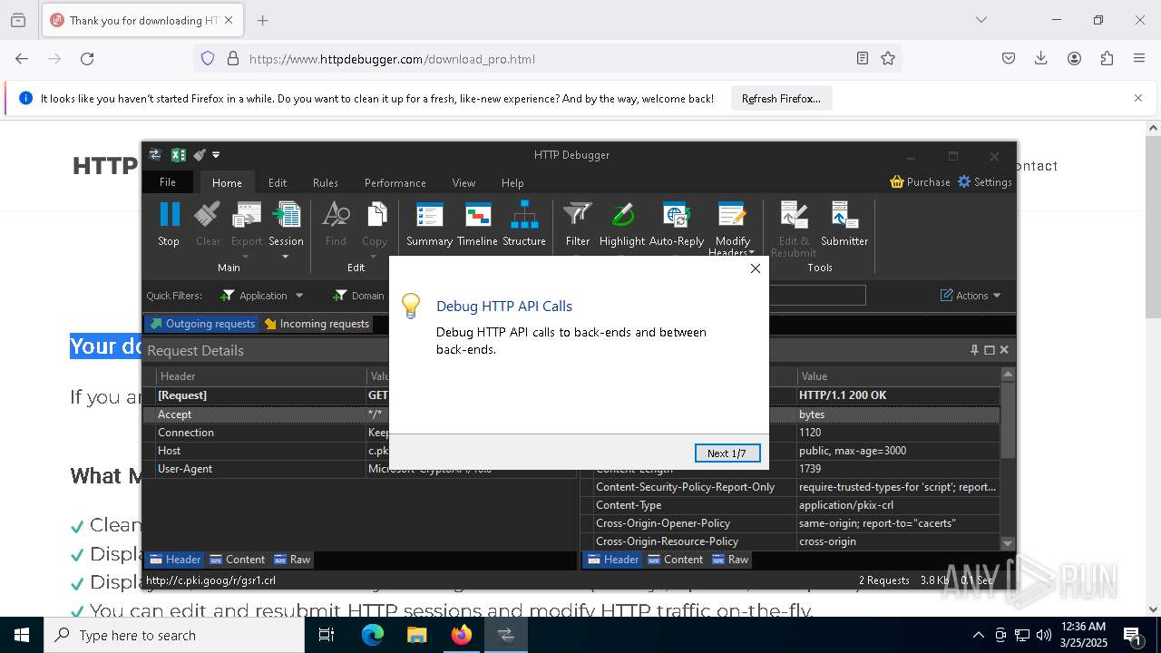Click the Find tool icon
The image size is (1161, 653).
coord(336,215)
